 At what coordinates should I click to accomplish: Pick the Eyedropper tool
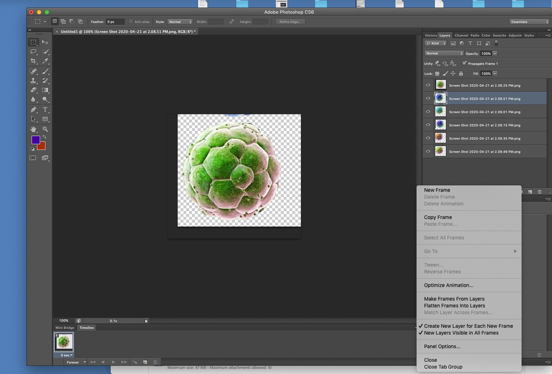pos(45,61)
